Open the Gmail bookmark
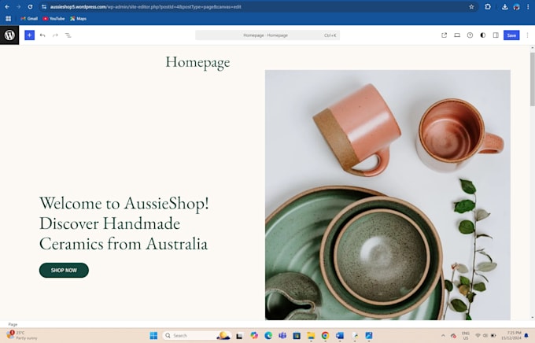Viewport: 535px width, 343px height. 29,18
